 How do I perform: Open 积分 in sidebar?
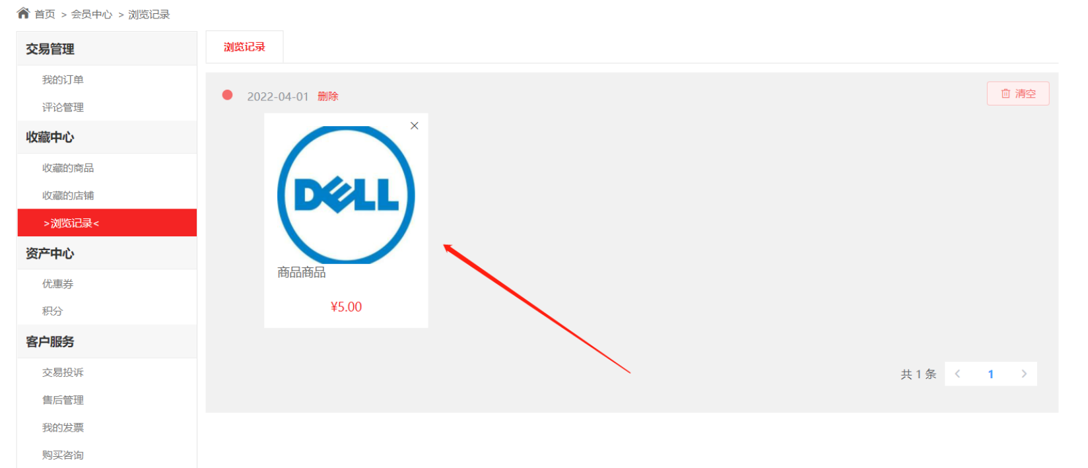(53, 311)
